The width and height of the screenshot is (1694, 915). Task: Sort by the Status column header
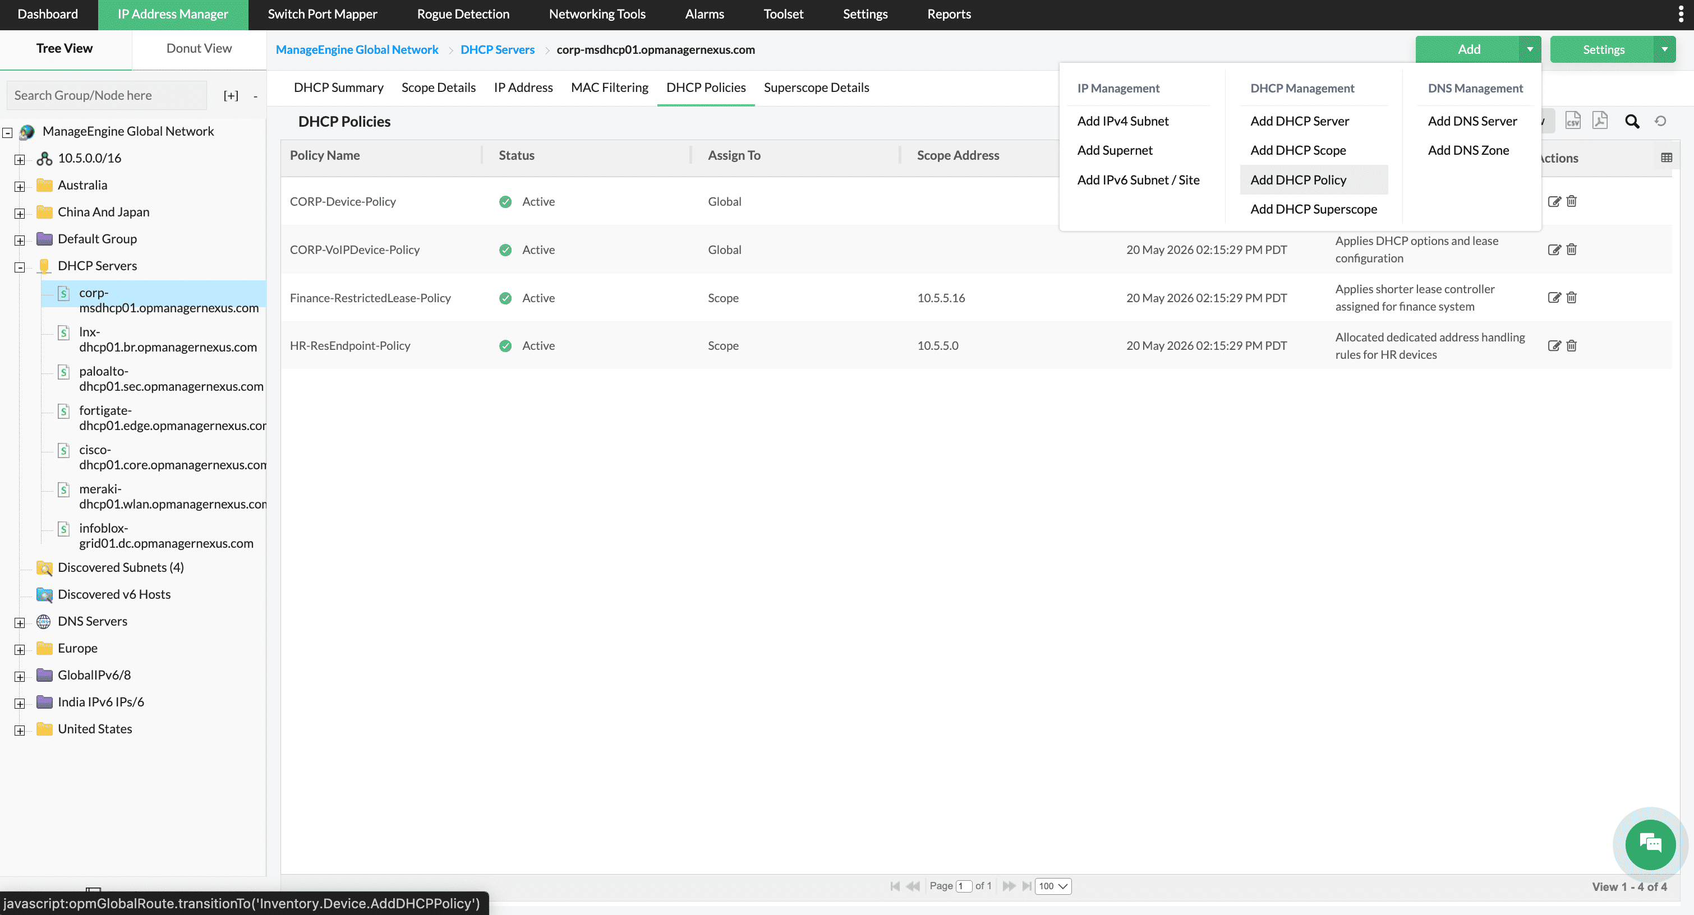tap(516, 155)
